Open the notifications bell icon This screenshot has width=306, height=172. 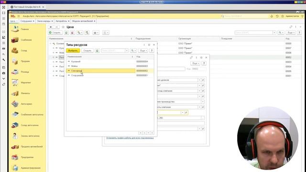[x=272, y=16]
